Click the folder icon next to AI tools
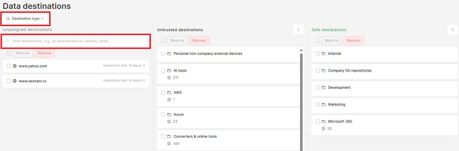The image size is (459, 151). [x=169, y=71]
